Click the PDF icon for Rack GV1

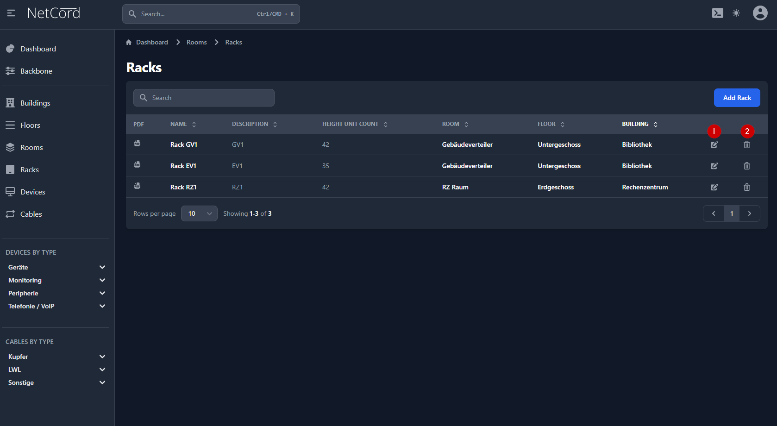pos(137,144)
